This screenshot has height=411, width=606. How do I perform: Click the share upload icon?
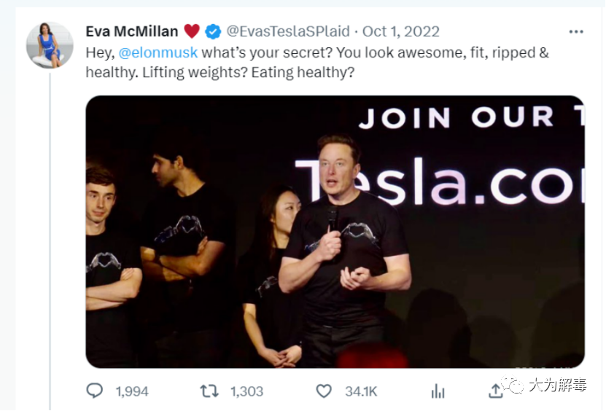coord(496,391)
